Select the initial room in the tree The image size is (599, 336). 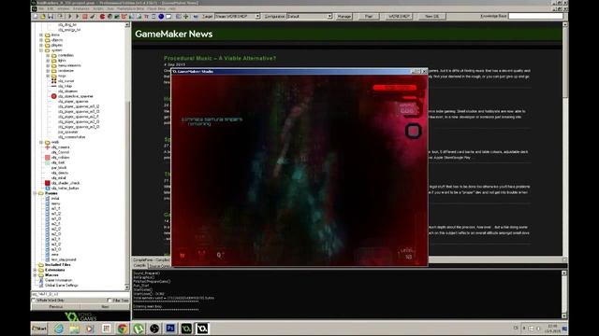pyautogui.click(x=55, y=199)
